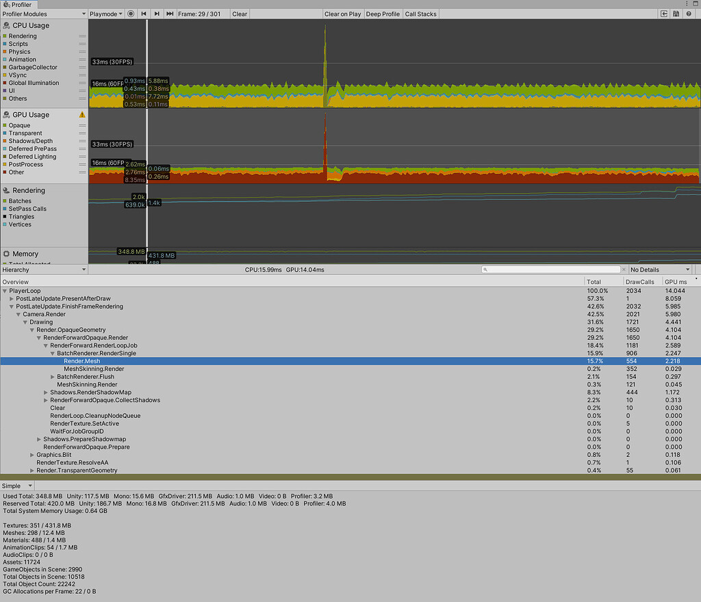Expand the Shadows.RenderShadowMap entry
The width and height of the screenshot is (701, 602).
pyautogui.click(x=47, y=392)
